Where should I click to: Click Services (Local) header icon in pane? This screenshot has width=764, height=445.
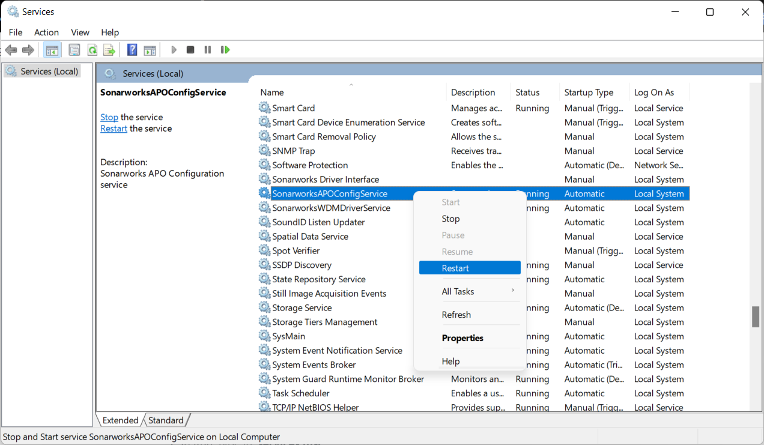click(110, 73)
